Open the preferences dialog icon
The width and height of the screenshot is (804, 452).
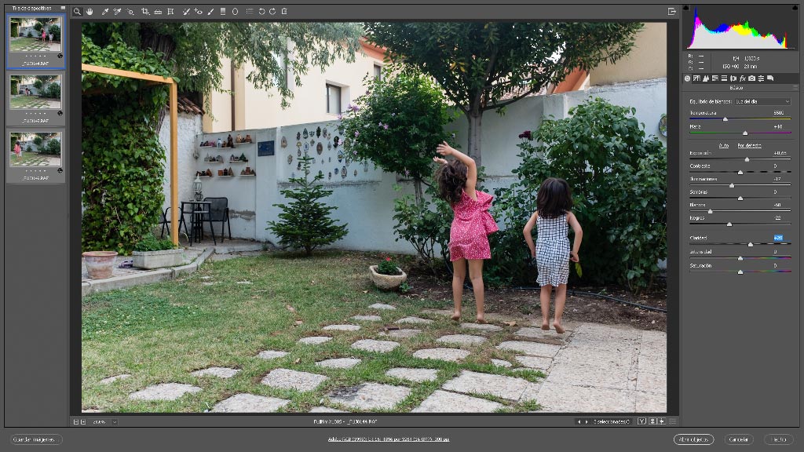tap(249, 11)
